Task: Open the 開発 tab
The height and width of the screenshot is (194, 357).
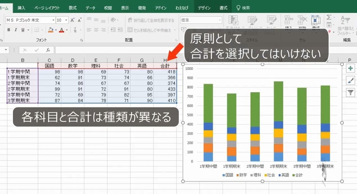Action: (142, 8)
